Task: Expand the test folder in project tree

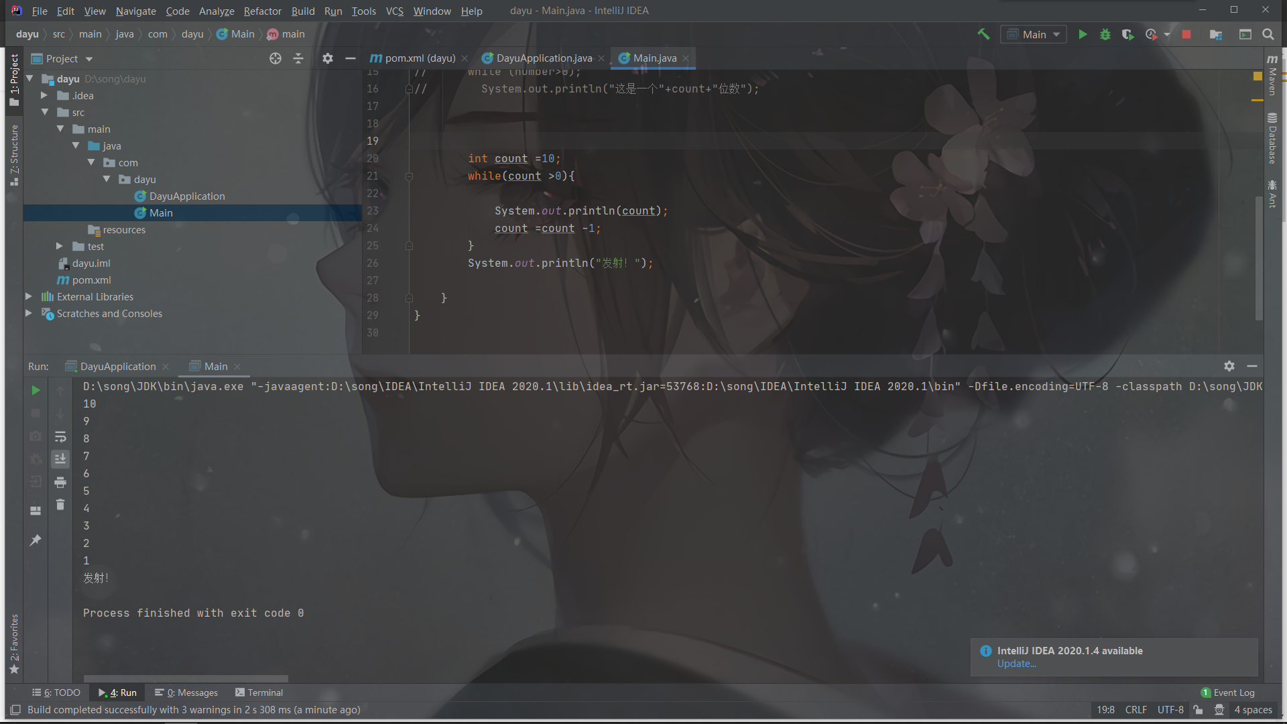Action: pyautogui.click(x=59, y=247)
